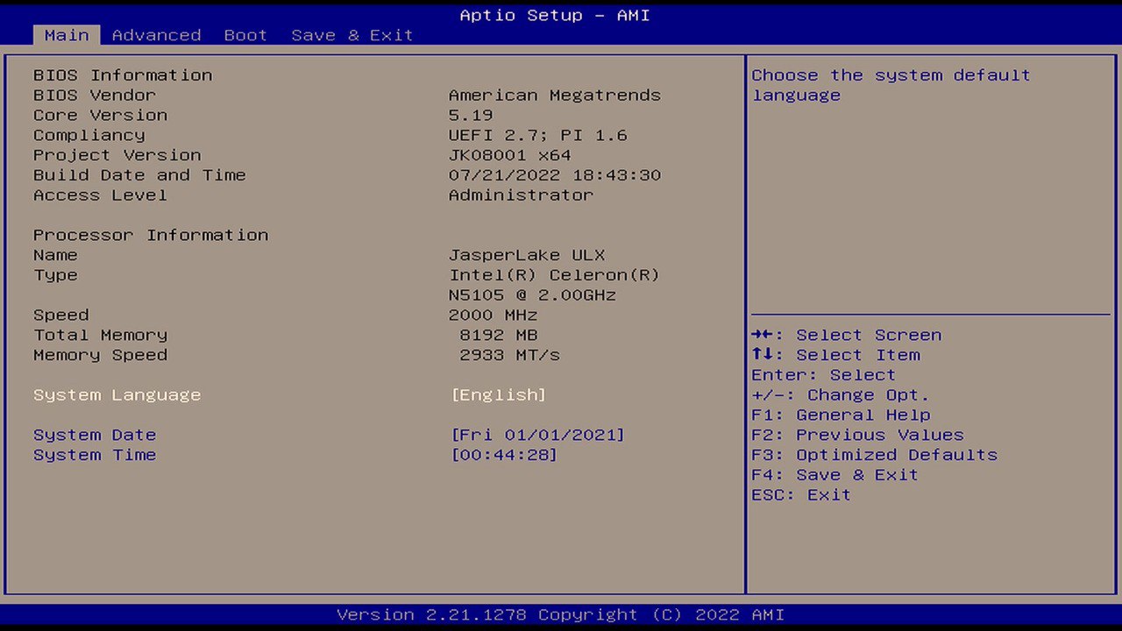Click the 'Choose the system default language' help text
Viewport: 1122px width, 631px height.
tap(891, 85)
